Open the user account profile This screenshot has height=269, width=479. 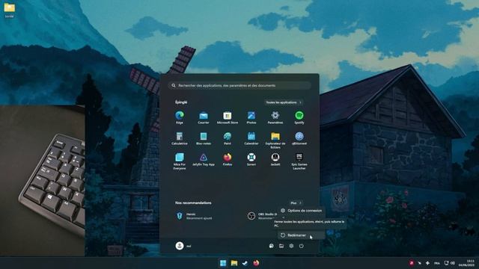click(x=183, y=246)
